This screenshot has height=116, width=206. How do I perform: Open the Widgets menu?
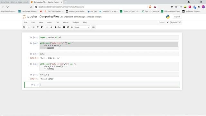[x=76, y=23]
